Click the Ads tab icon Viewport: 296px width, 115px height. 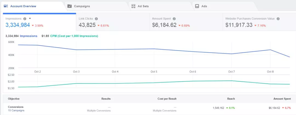[x=197, y=6]
